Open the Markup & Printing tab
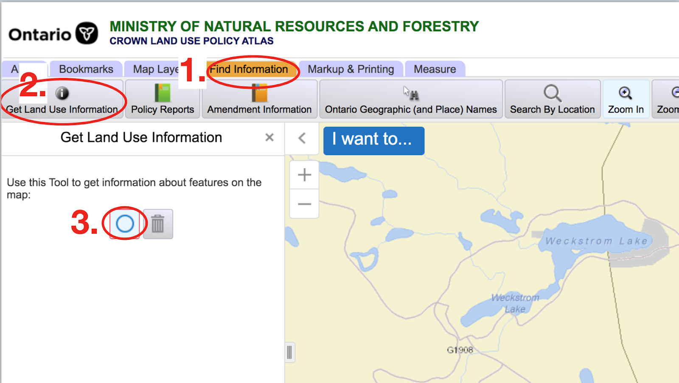Viewport: 679px width, 383px height. [x=351, y=69]
